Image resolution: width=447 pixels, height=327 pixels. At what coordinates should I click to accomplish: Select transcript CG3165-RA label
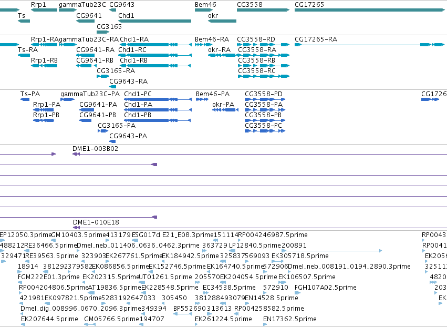tap(116, 70)
